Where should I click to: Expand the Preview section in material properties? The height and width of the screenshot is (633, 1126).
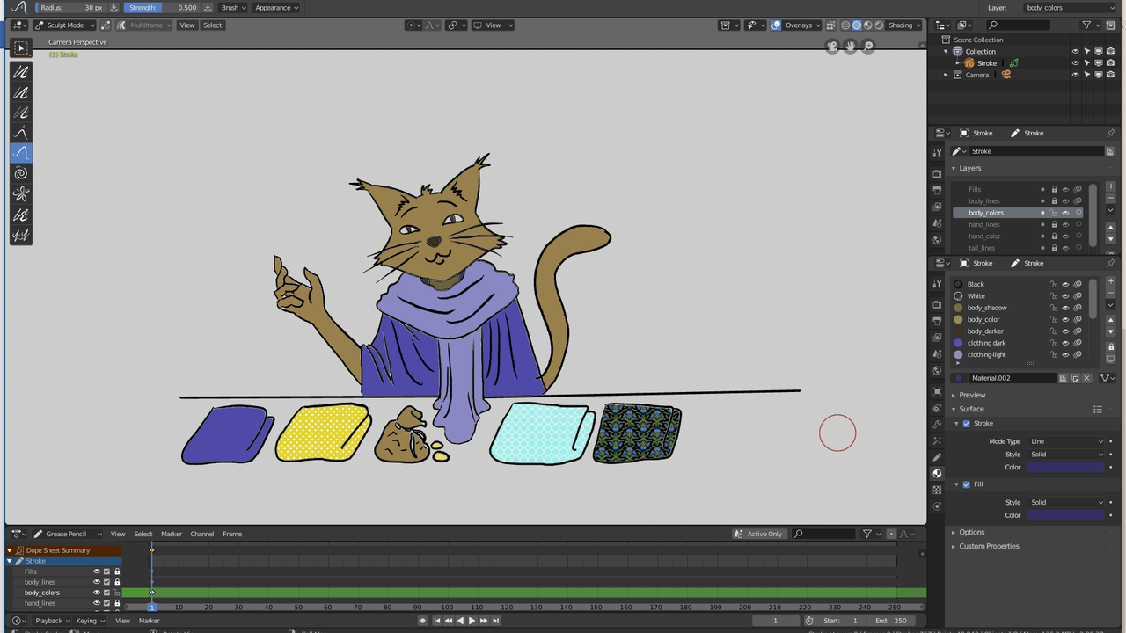972,395
